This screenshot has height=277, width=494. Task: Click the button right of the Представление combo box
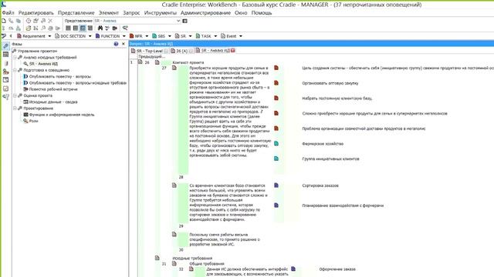(x=185, y=21)
